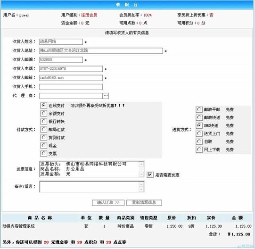Choose 网上下载 delivery option

pos(199,149)
